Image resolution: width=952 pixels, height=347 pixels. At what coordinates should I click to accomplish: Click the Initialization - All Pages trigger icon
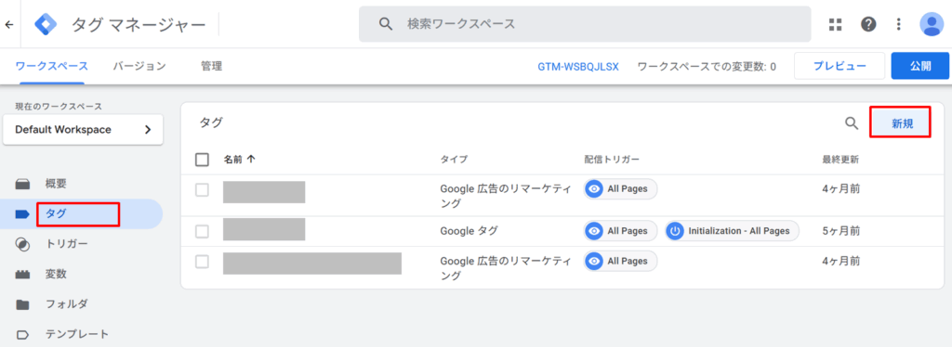coord(675,231)
